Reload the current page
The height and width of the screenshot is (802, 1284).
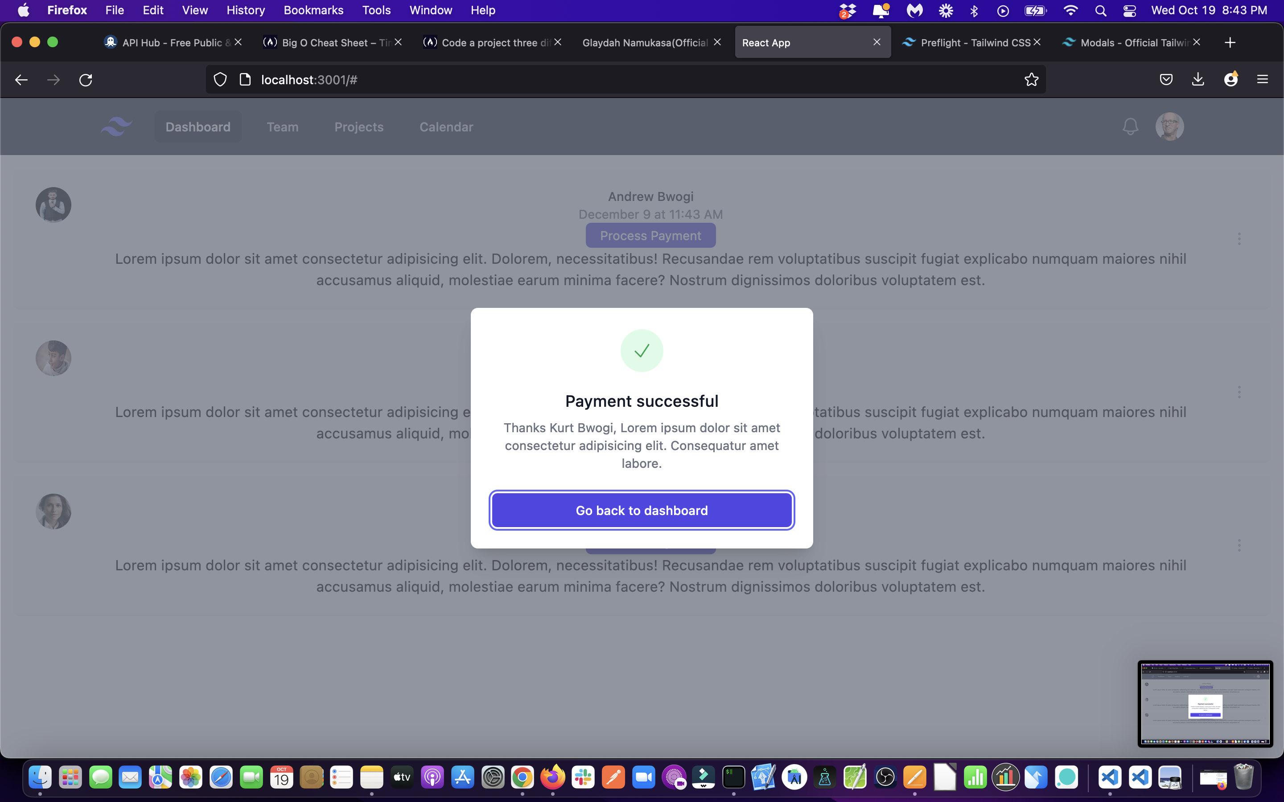86,80
